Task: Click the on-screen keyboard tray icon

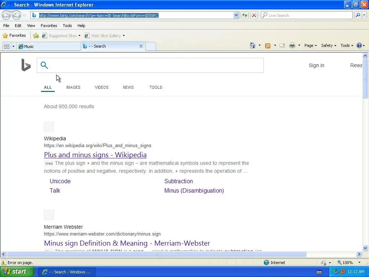Action: 319,272
